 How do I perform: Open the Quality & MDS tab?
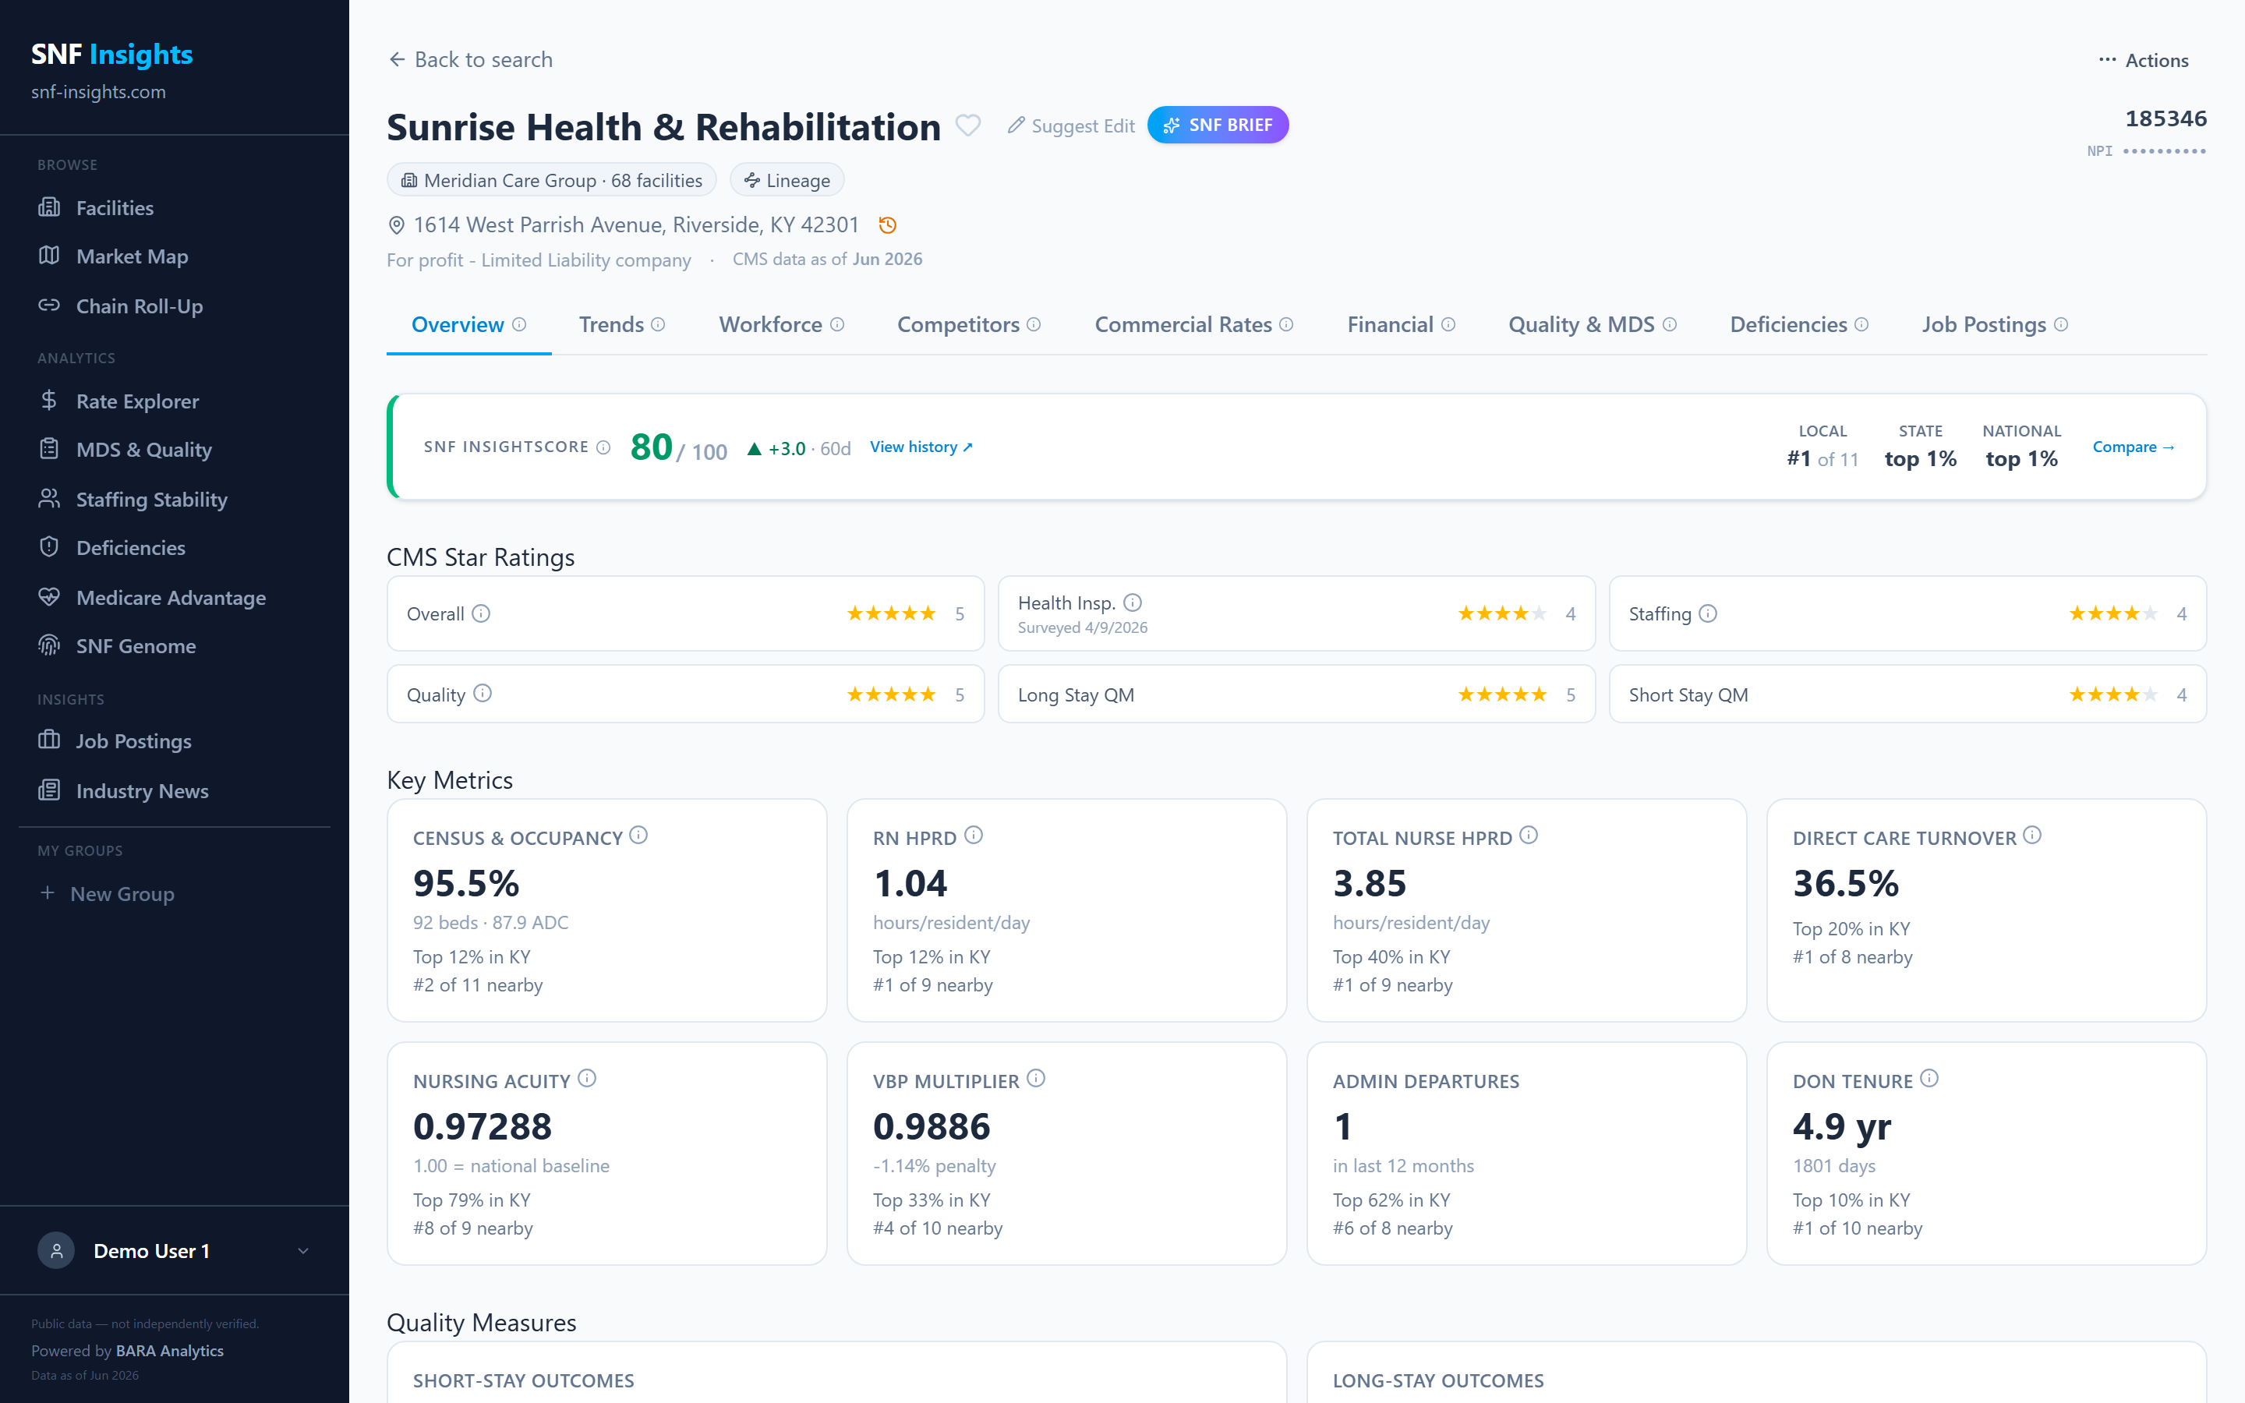pos(1592,325)
